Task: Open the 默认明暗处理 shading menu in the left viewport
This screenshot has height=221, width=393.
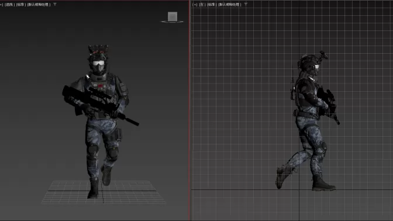Action: [x=230, y=5]
